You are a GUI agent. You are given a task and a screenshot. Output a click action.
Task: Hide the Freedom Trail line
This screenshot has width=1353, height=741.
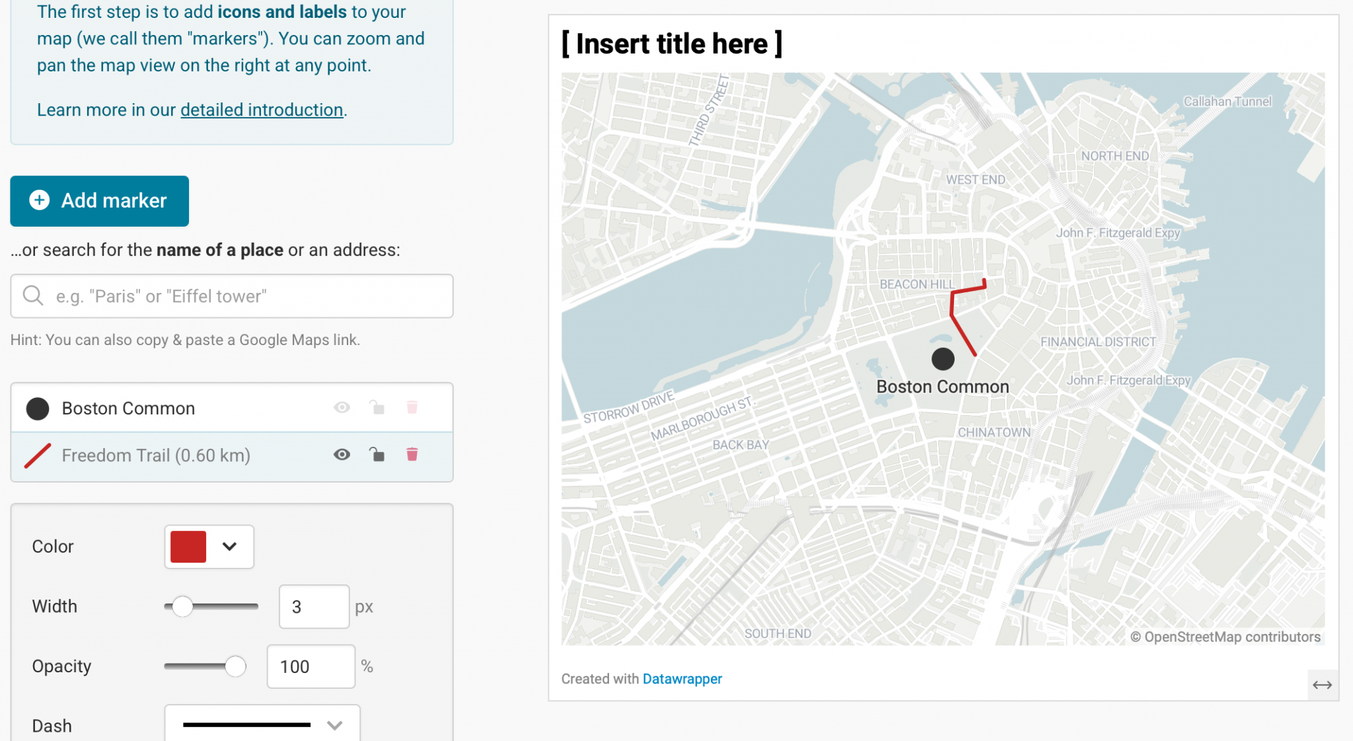coord(342,455)
